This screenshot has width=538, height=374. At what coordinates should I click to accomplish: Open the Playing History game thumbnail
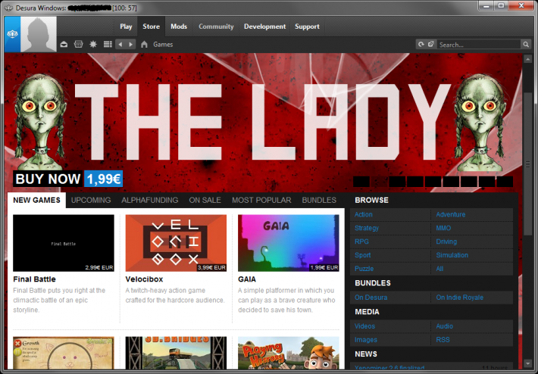(289, 353)
